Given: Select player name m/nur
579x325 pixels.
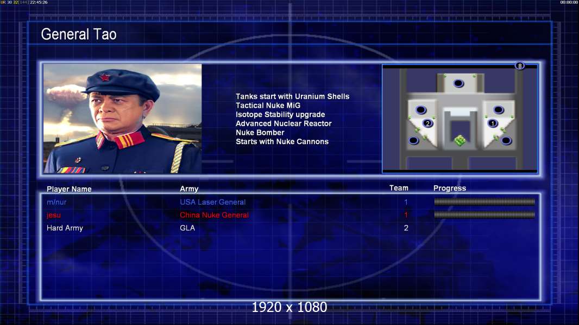Looking at the screenshot, I should tap(56, 202).
